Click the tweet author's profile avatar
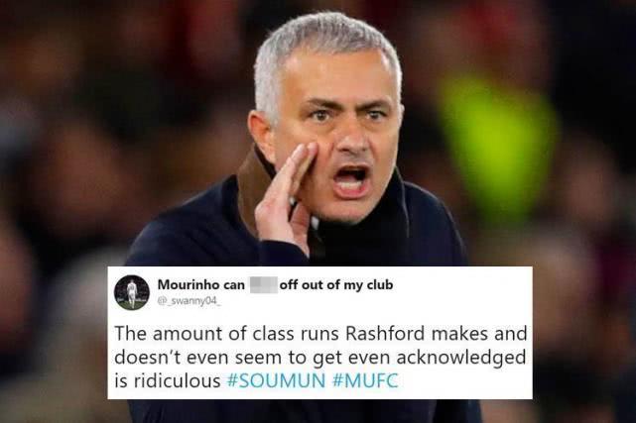 coord(132,292)
